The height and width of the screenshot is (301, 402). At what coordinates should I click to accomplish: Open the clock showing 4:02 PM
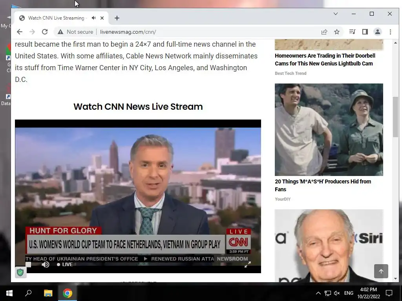click(x=368, y=293)
